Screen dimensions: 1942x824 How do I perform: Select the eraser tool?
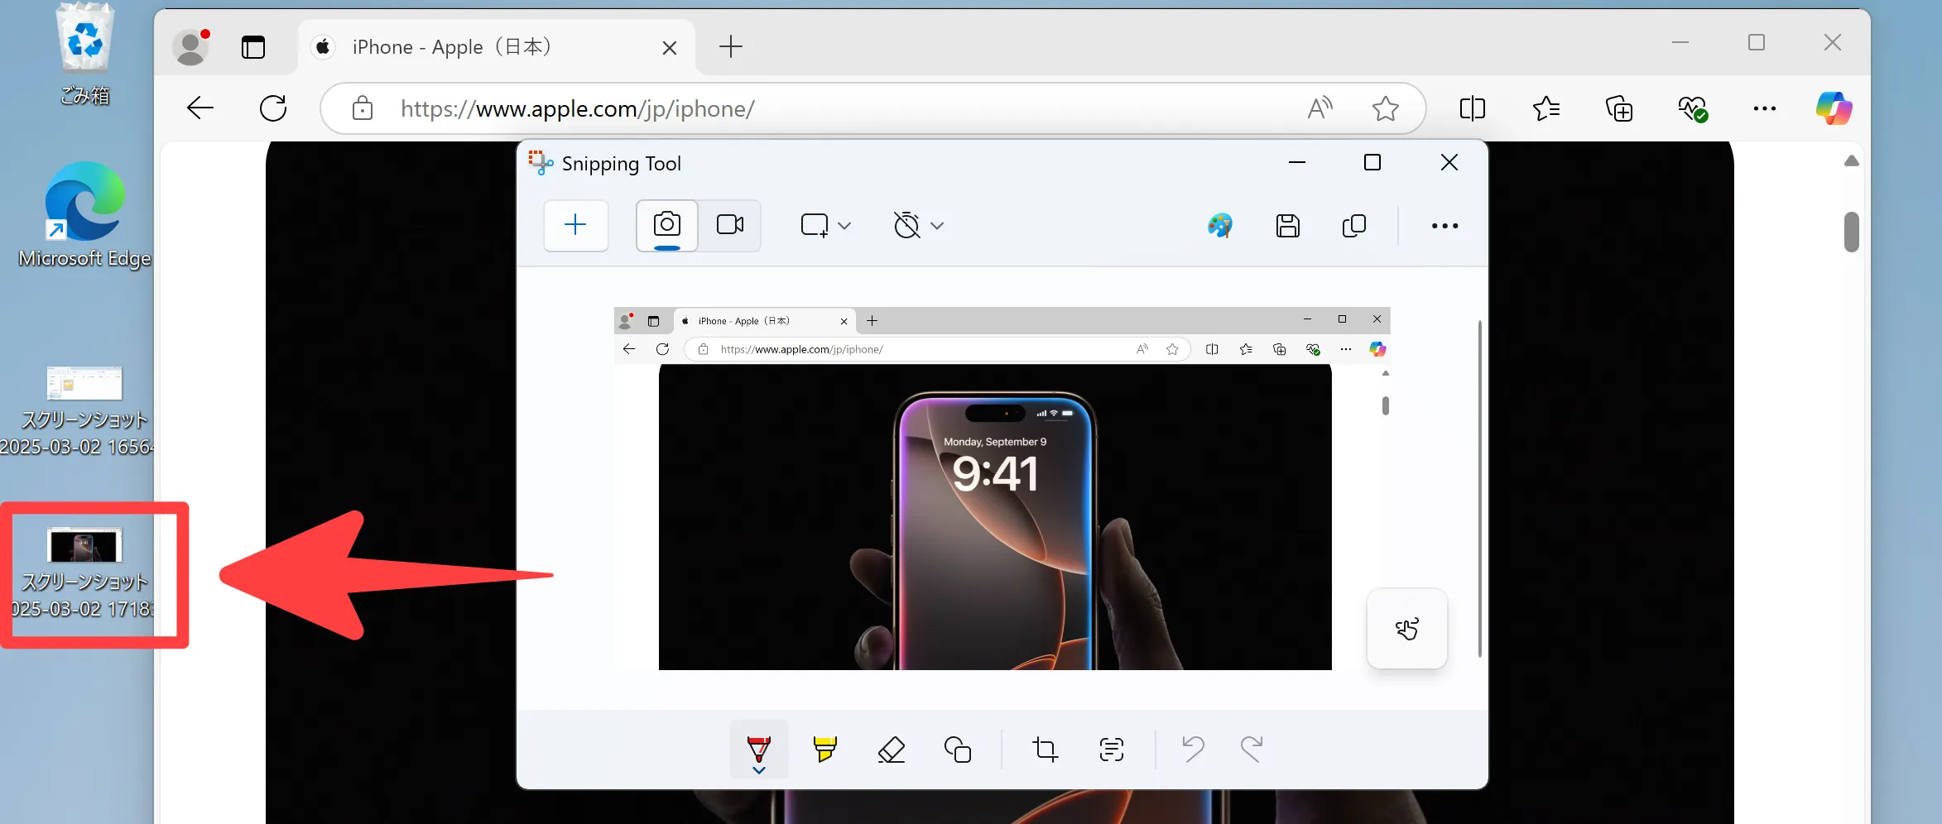click(x=892, y=750)
